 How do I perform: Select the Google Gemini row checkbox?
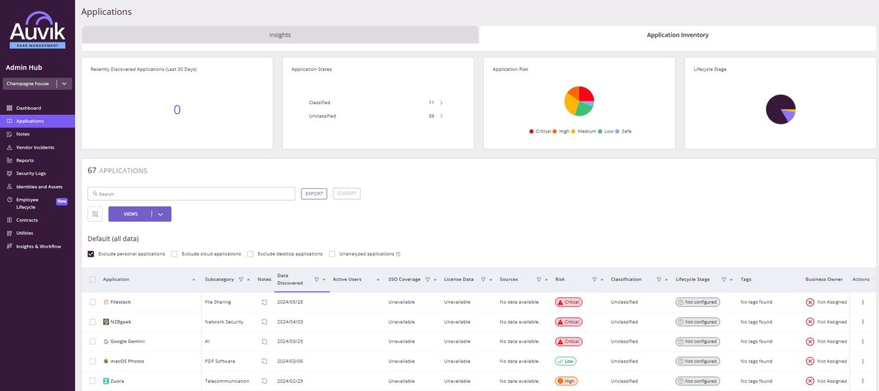tap(92, 342)
